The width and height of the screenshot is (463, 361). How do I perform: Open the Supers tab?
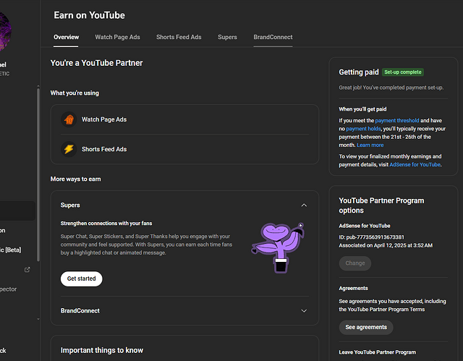pyautogui.click(x=227, y=37)
